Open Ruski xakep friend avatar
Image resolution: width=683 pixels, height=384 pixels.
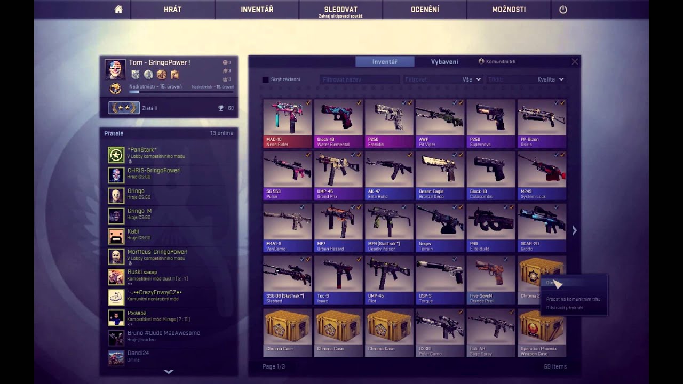click(116, 277)
